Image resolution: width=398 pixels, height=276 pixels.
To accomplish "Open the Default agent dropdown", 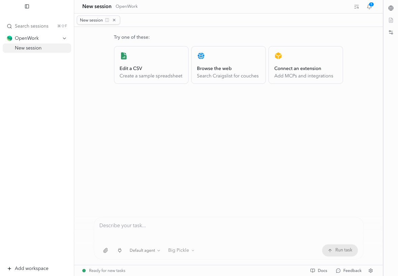I will [x=145, y=250].
